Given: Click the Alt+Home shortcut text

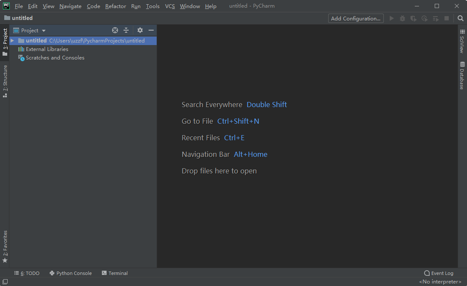Looking at the screenshot, I should point(250,155).
